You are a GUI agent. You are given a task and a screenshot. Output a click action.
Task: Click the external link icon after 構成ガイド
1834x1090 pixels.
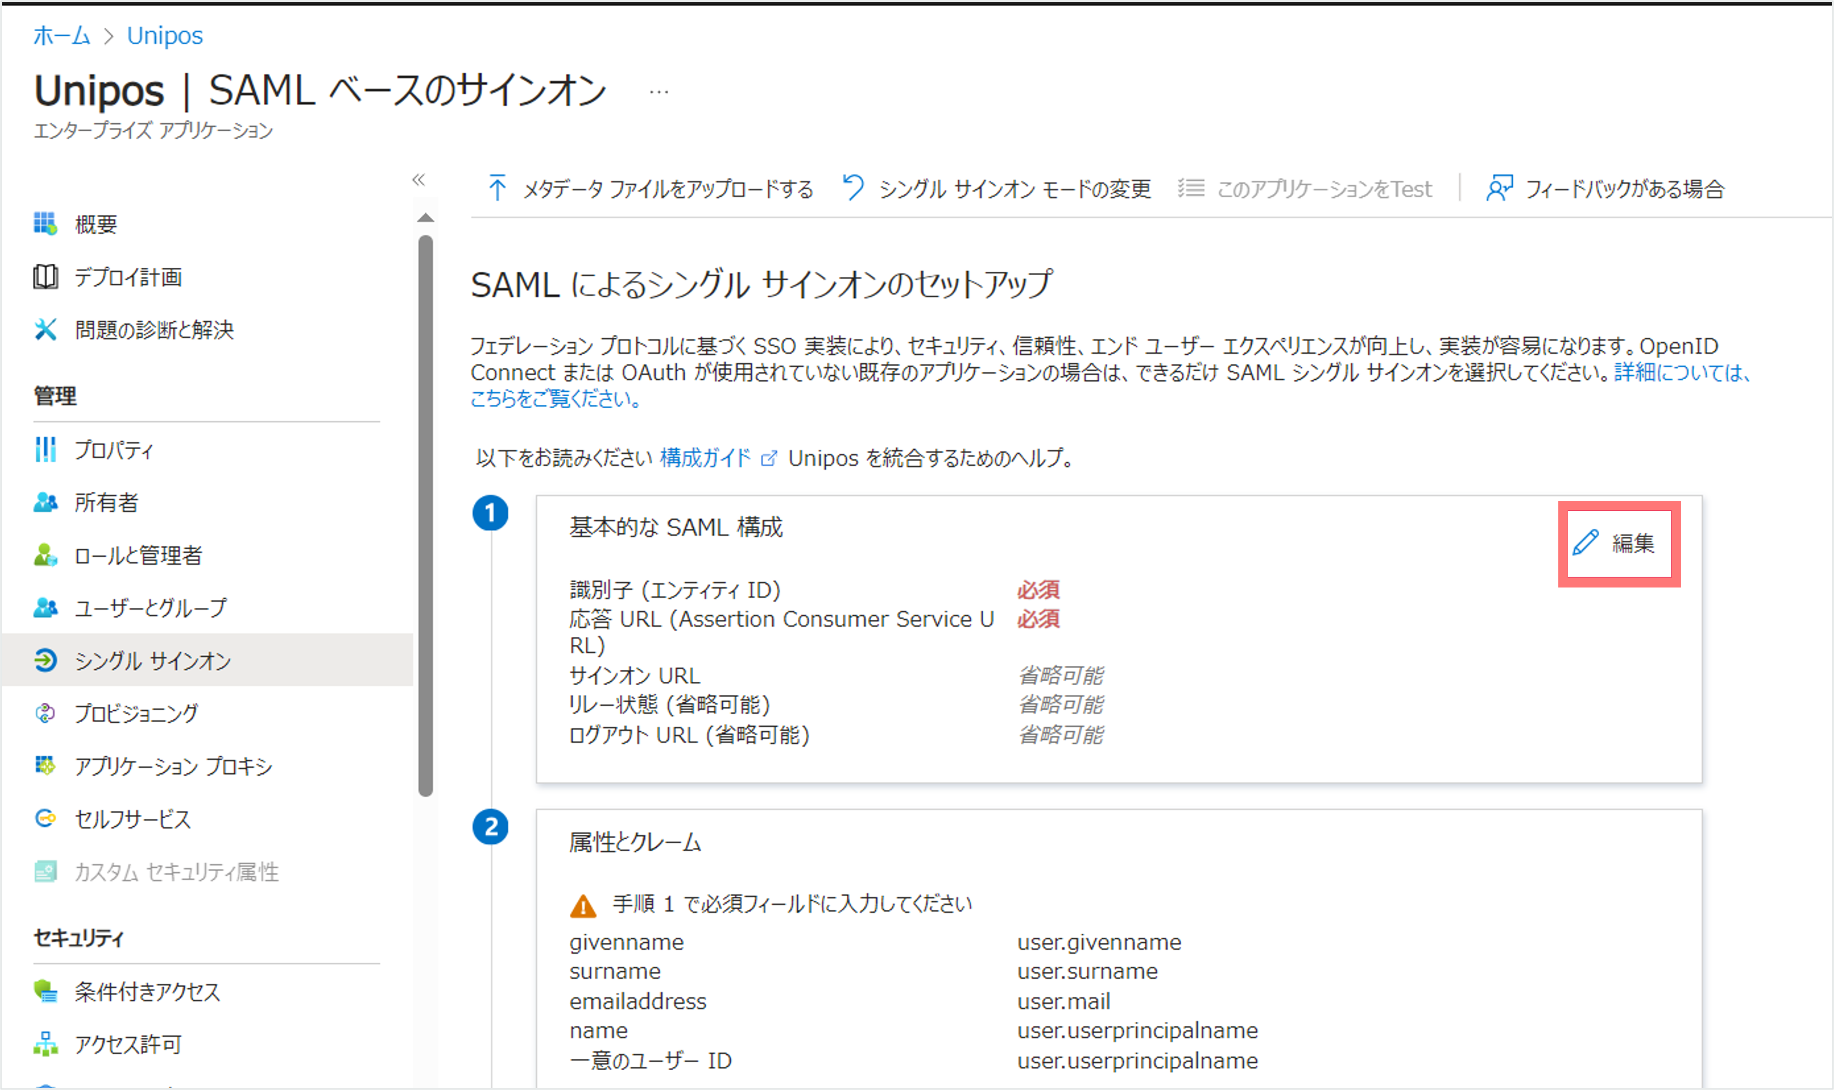click(769, 459)
